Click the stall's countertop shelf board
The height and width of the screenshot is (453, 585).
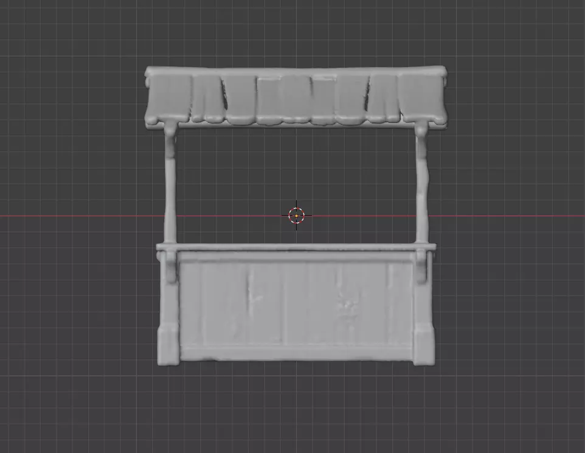coord(296,247)
